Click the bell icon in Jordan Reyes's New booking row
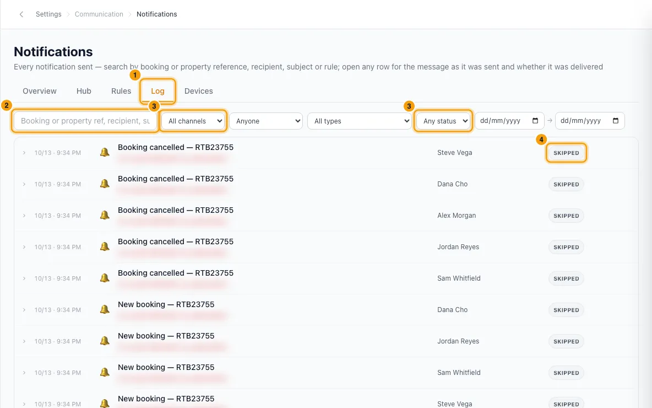Image resolution: width=652 pixels, height=408 pixels. pos(105,341)
